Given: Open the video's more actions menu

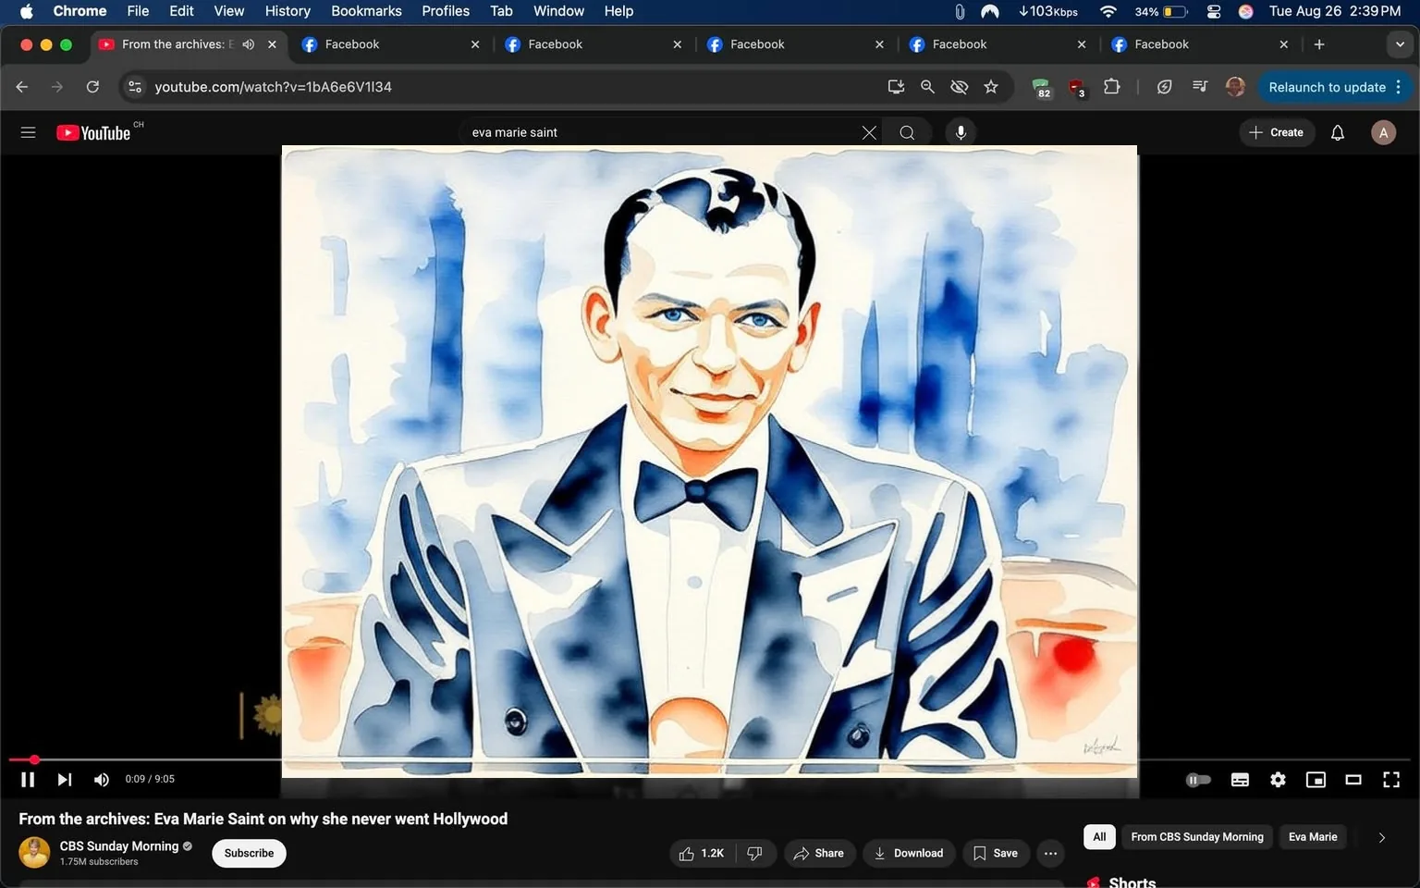Looking at the screenshot, I should point(1050,853).
